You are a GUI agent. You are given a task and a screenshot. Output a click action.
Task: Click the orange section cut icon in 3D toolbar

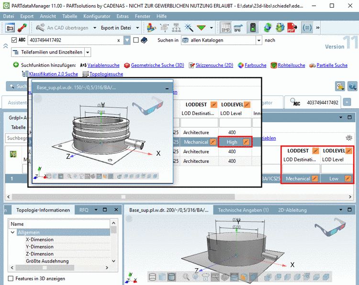pos(243,277)
